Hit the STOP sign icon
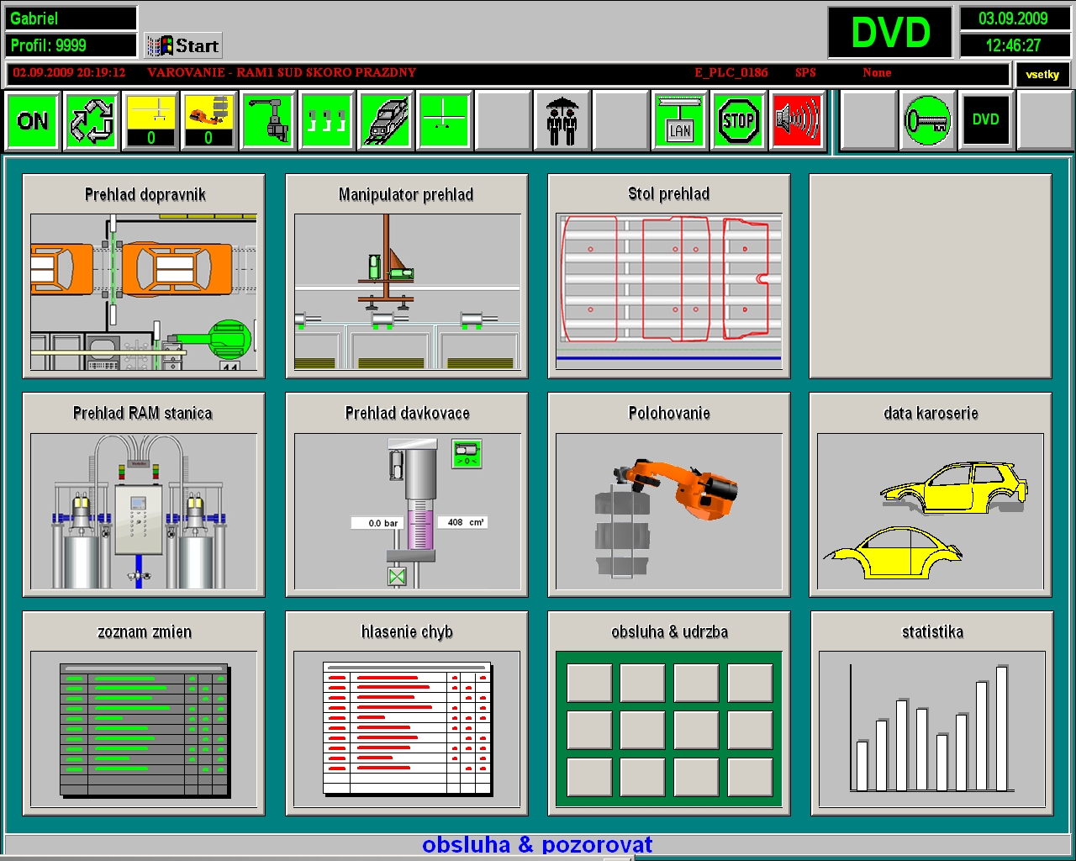The image size is (1076, 861). [x=739, y=121]
